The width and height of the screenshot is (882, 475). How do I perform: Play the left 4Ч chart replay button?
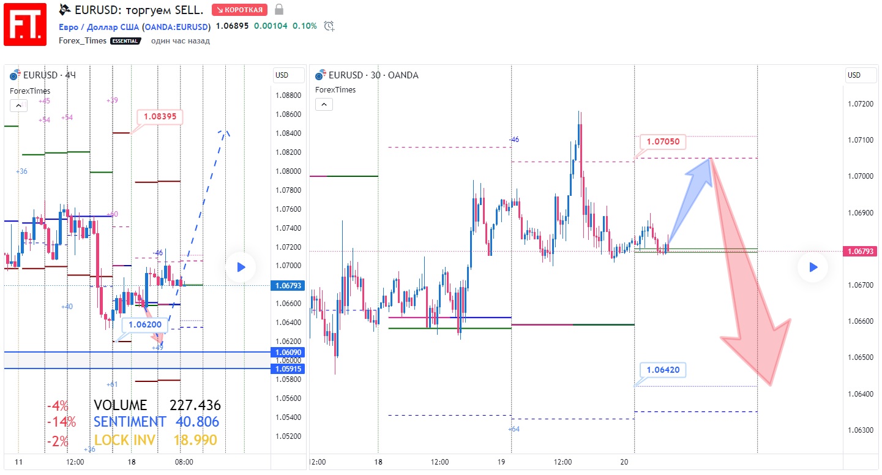(241, 267)
